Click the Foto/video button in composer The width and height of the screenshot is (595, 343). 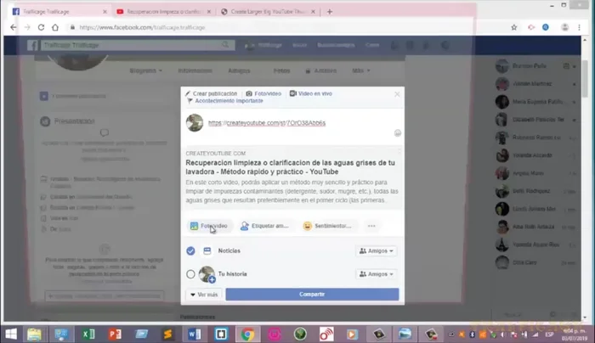(209, 226)
